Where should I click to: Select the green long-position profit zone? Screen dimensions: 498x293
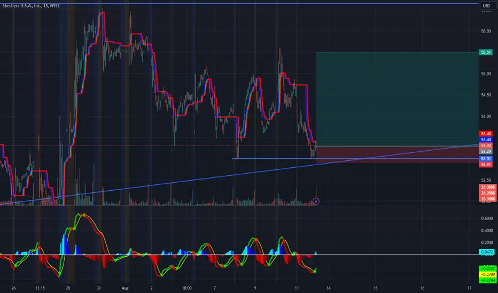click(x=397, y=99)
